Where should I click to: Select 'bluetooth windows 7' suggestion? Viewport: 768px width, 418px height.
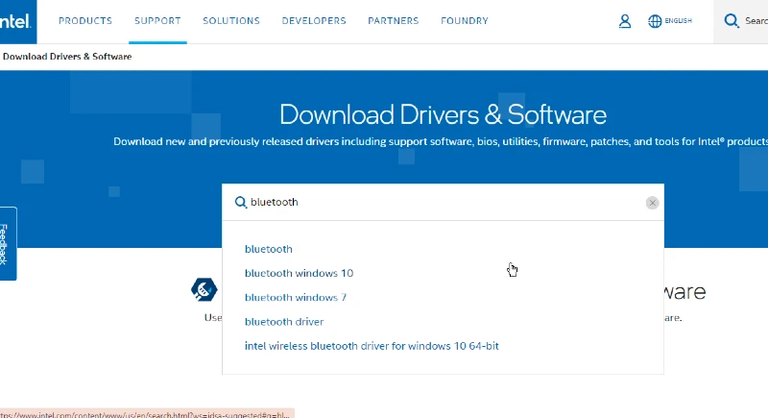pyautogui.click(x=296, y=298)
